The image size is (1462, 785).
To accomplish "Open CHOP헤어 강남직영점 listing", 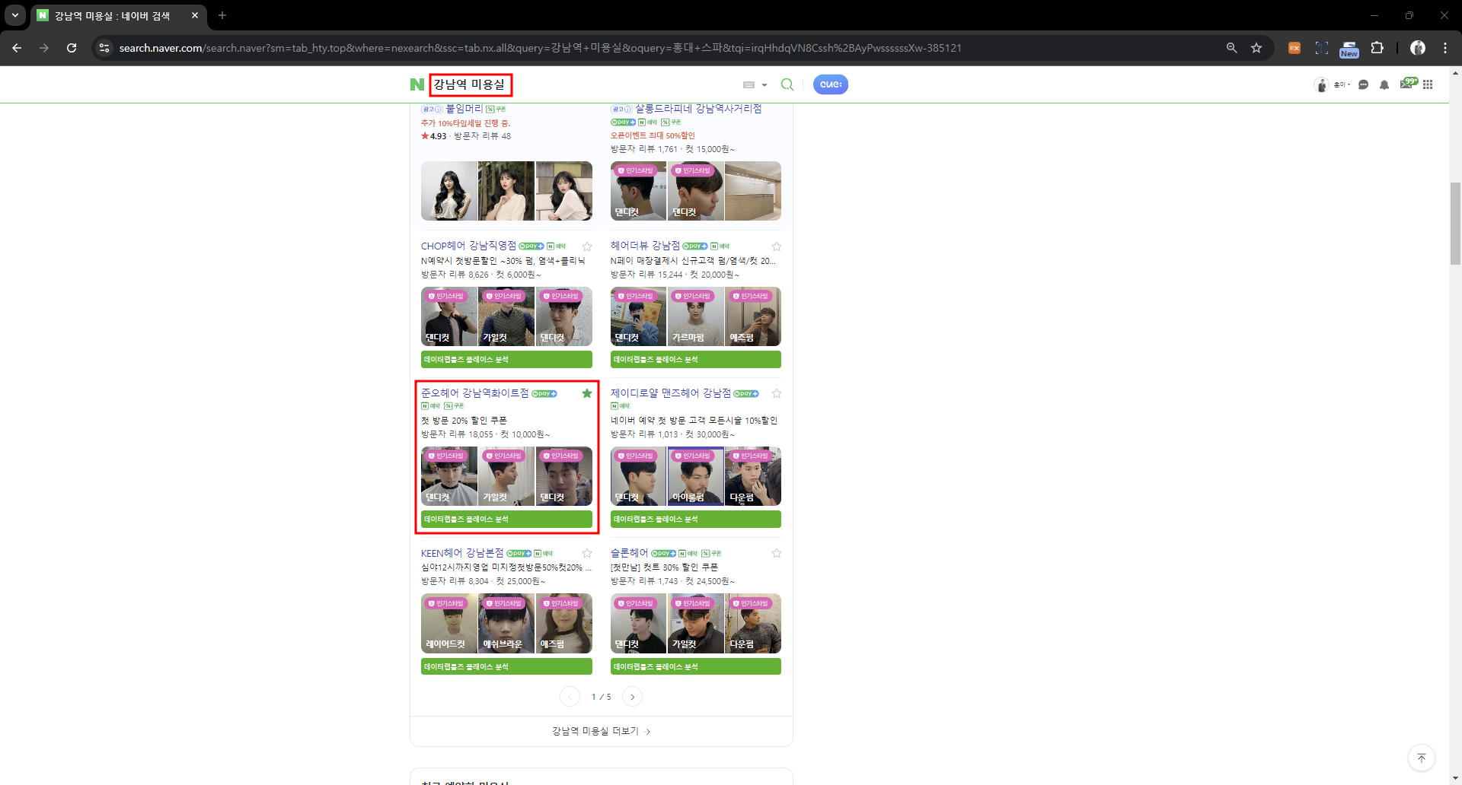I will pos(468,246).
